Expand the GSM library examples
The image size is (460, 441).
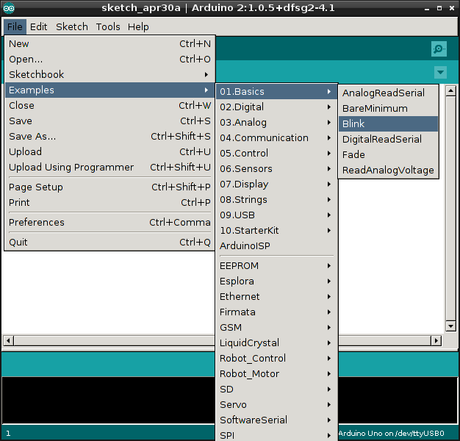coord(276,328)
